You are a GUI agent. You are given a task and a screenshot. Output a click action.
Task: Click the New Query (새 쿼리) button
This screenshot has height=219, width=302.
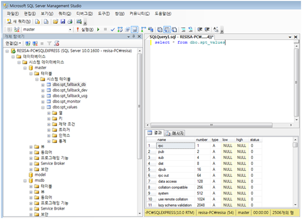coord(19,21)
